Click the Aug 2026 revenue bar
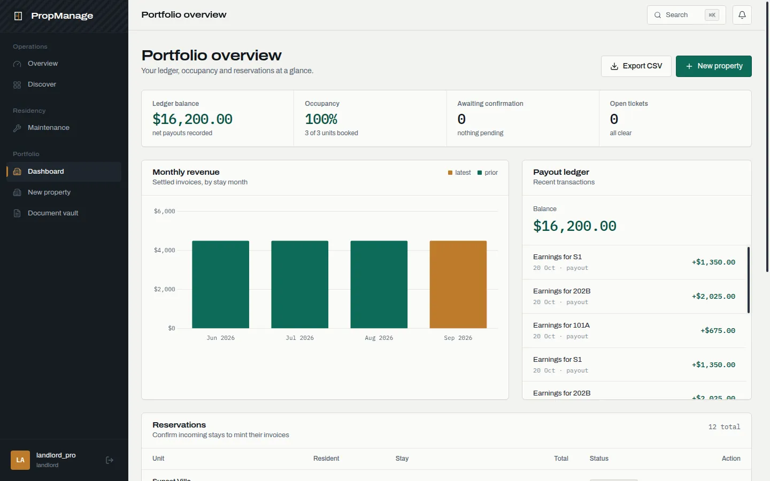The height and width of the screenshot is (481, 770). pos(379,284)
